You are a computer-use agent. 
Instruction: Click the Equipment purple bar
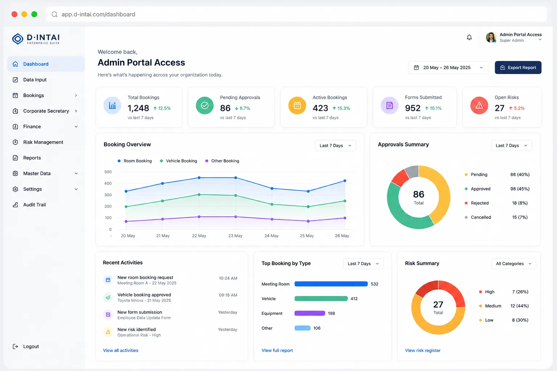point(310,313)
